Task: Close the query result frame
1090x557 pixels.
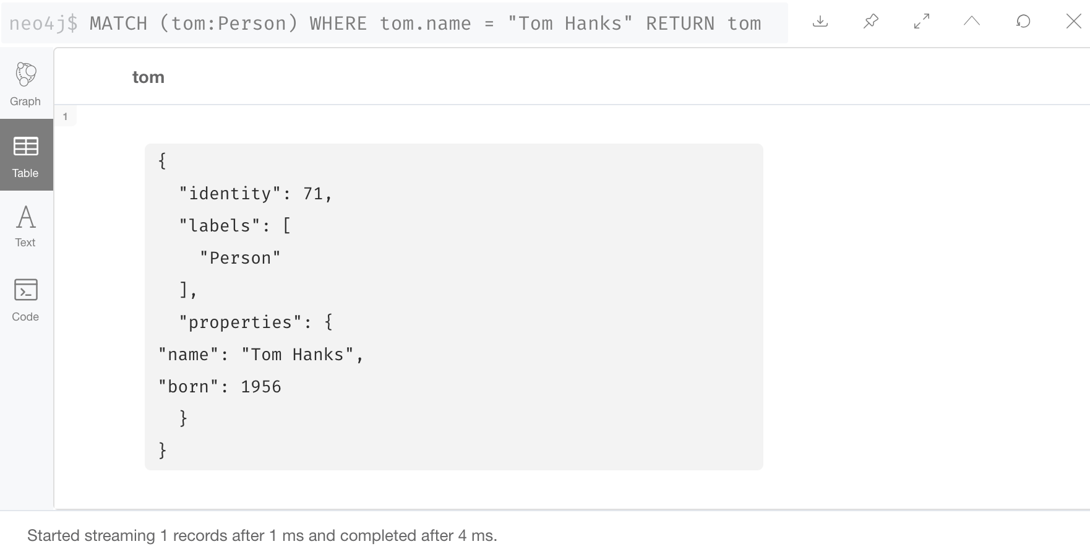Action: [x=1074, y=22]
